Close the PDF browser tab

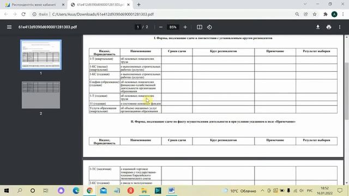click(x=129, y=5)
